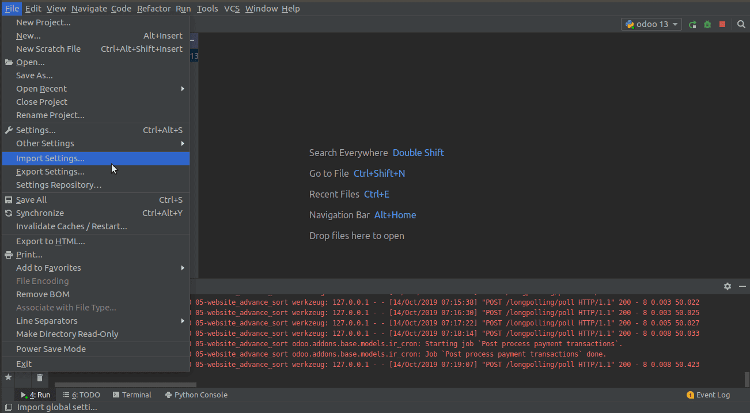Open the Navigate menu

pos(89,9)
